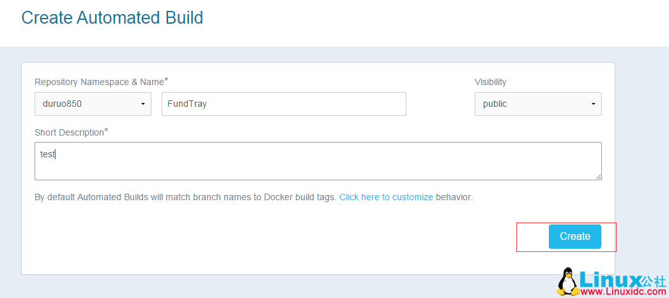Click the "Repository Namespace & Name" label
This screenshot has height=298, width=669.
99,82
